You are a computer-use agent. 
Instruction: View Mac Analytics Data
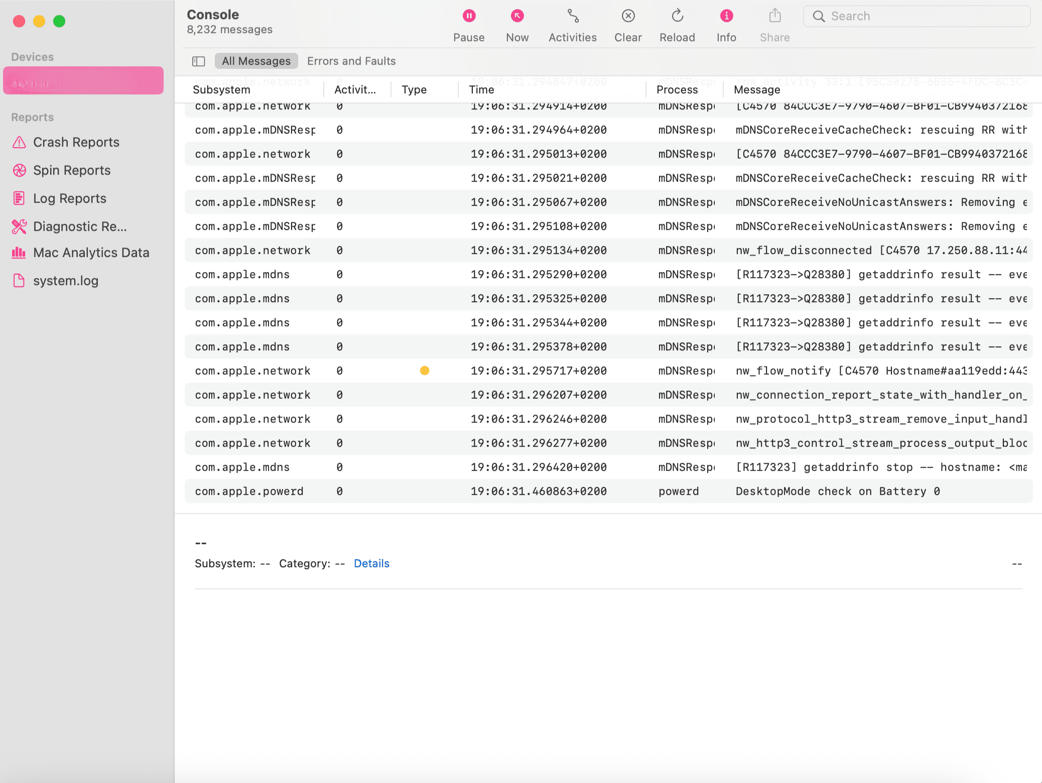[91, 252]
